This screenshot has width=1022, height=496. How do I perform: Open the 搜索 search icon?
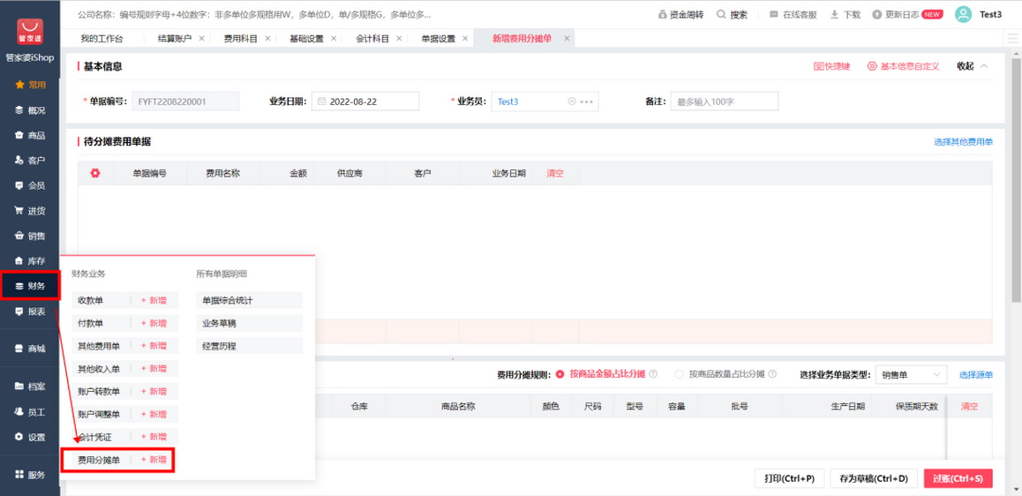pos(721,15)
